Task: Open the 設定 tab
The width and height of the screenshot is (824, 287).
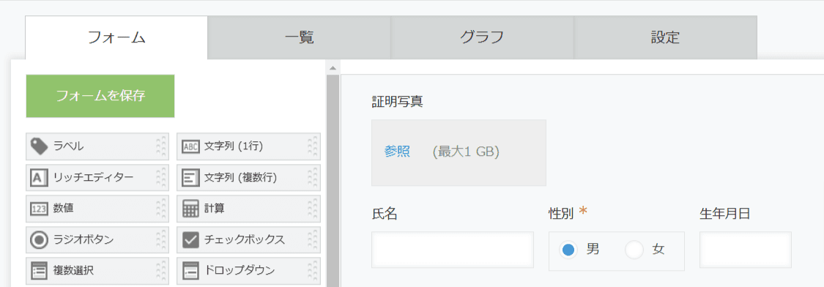Action: click(665, 37)
